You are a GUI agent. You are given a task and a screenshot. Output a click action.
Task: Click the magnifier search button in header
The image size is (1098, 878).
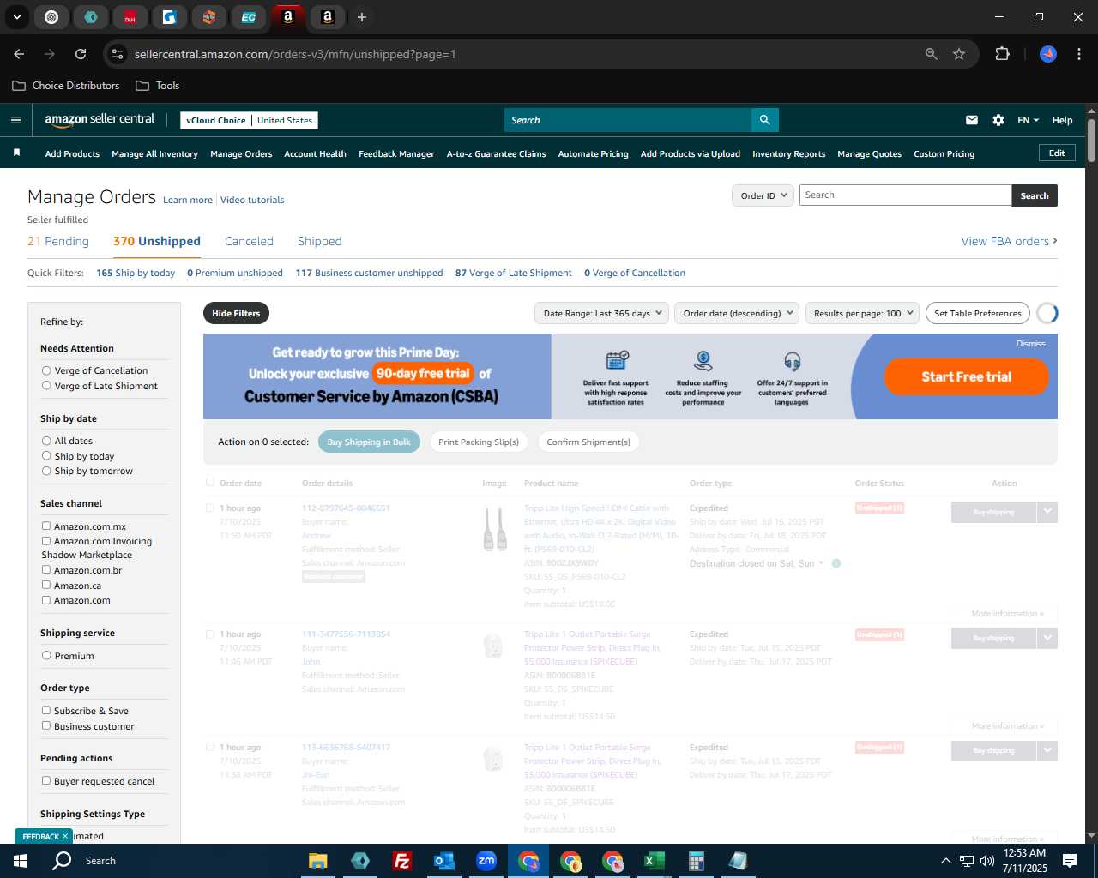764,120
